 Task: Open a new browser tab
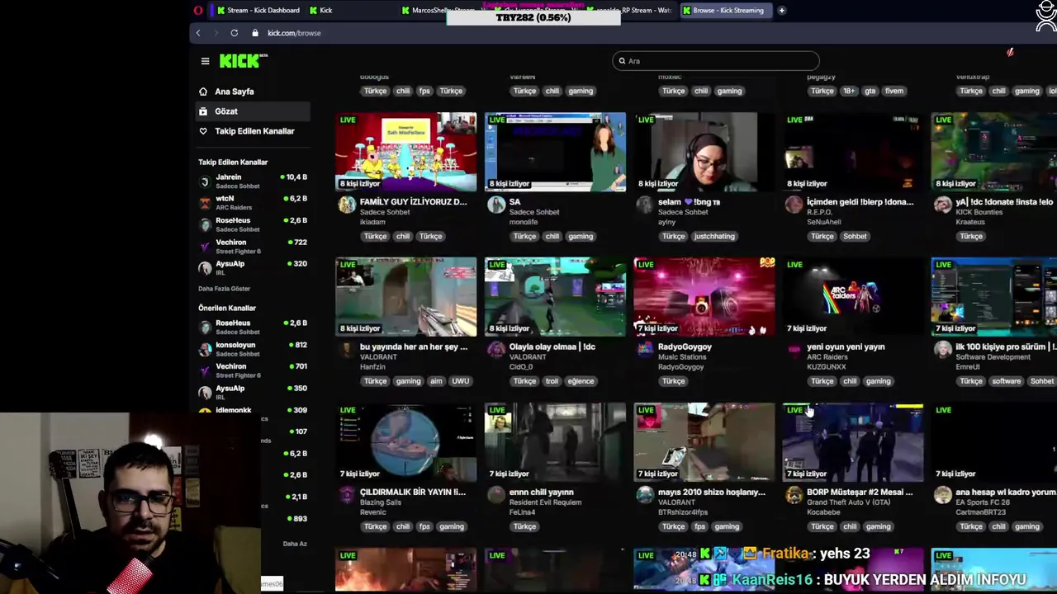(781, 11)
